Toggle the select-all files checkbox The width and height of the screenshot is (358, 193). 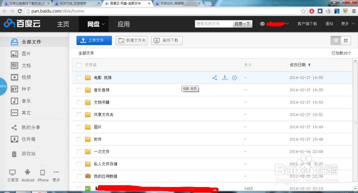[x=79, y=65]
